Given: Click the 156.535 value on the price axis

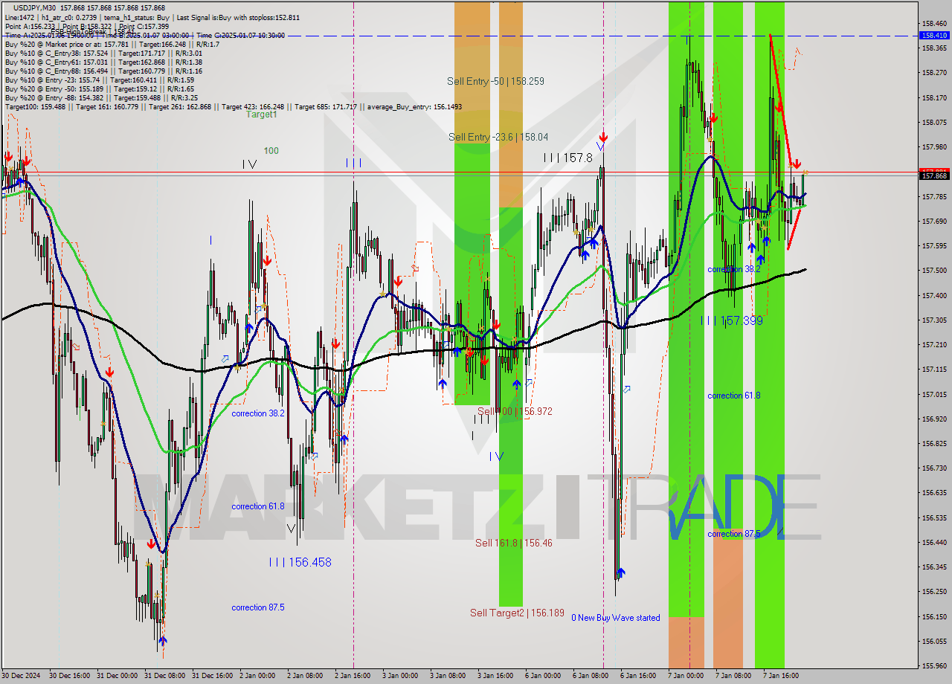Looking at the screenshot, I should (x=934, y=518).
